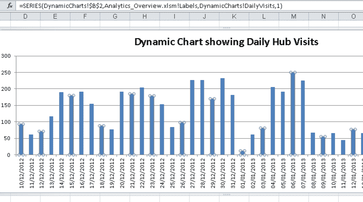Click the chart's bottom edge resize handle

pyautogui.click(x=181, y=194)
